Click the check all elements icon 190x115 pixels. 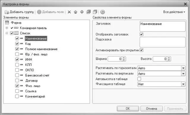tap(88, 12)
